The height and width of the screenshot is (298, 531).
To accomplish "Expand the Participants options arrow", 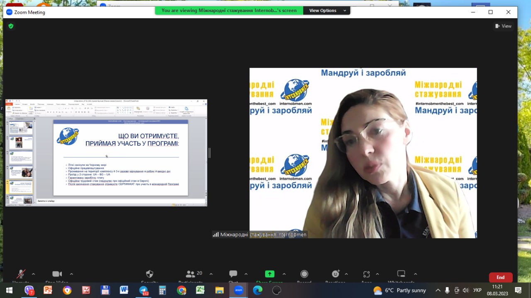I will pos(211,274).
